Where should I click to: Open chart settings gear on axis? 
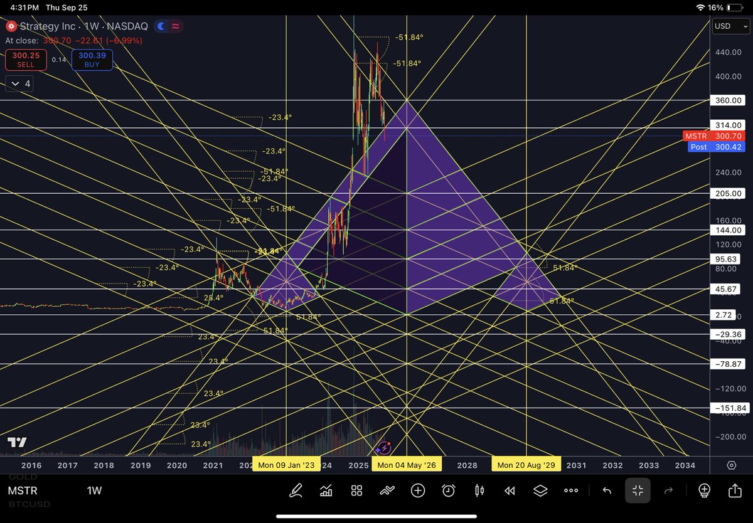tap(732, 465)
